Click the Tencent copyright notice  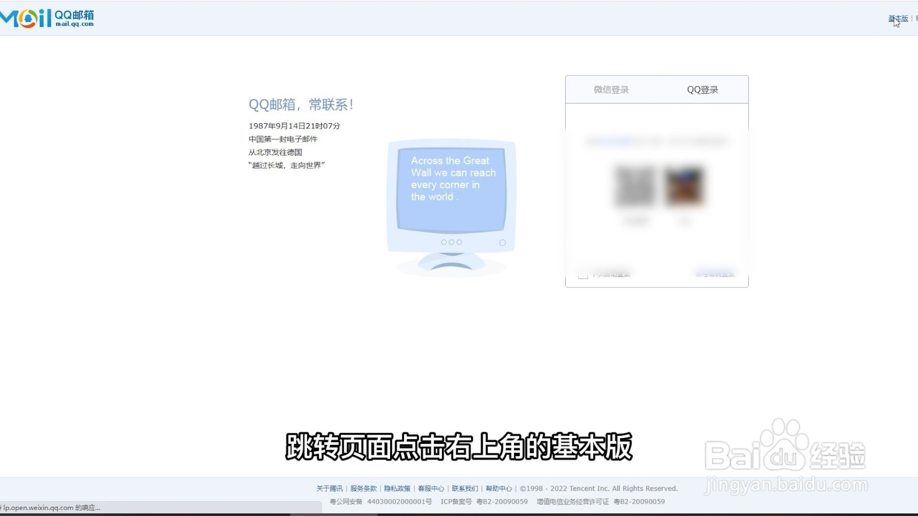tap(599, 488)
